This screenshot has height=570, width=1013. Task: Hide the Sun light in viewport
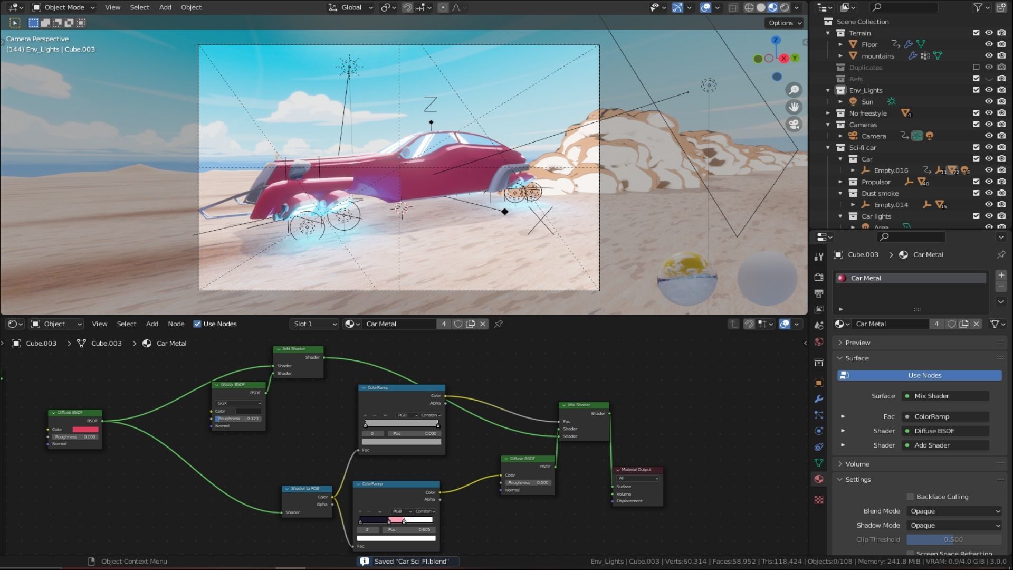(989, 101)
